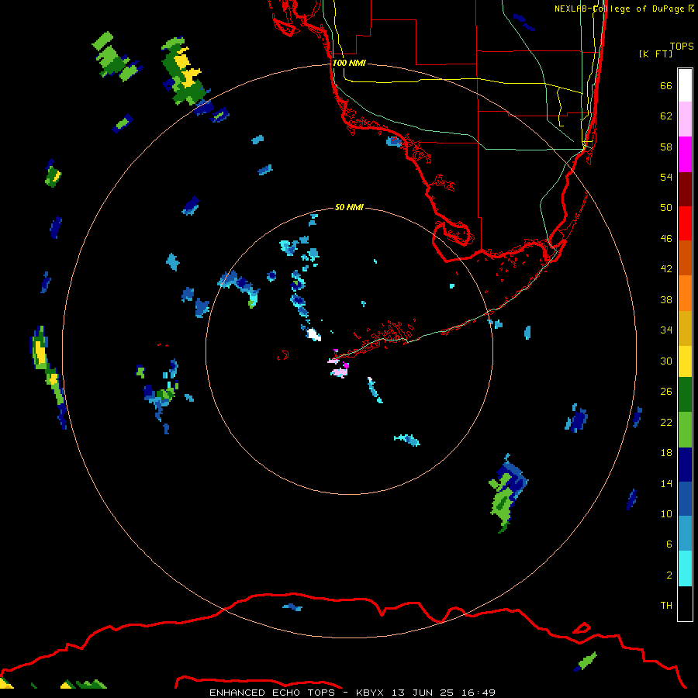This screenshot has height=698, width=698.
Task: Click the "10" legend value
Action: pyautogui.click(x=666, y=513)
